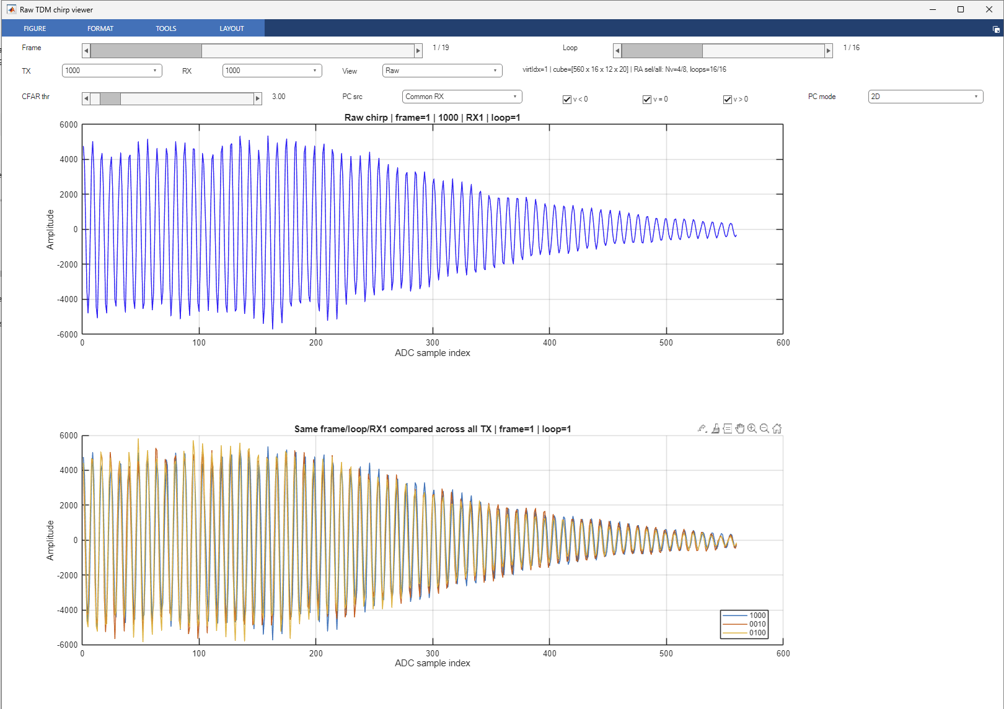Uncheck the v = 0 checkbox
This screenshot has height=709, width=1004.
647,100
